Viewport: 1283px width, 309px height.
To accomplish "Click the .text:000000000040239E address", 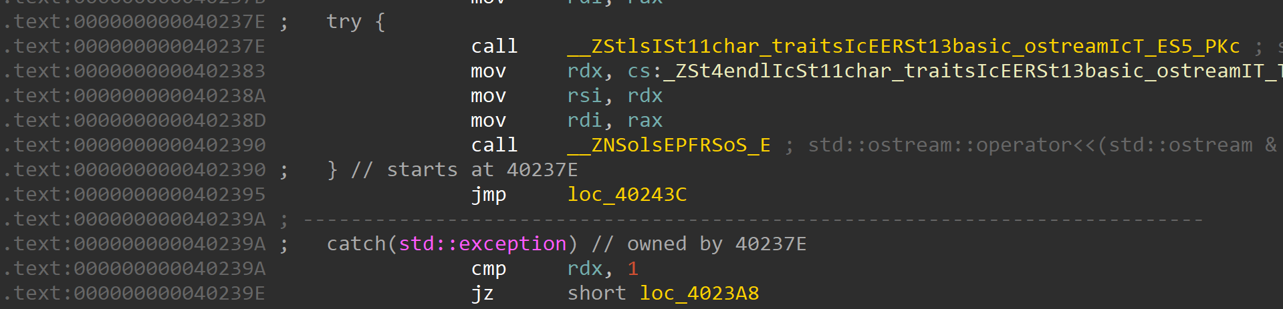I will pos(134,294).
